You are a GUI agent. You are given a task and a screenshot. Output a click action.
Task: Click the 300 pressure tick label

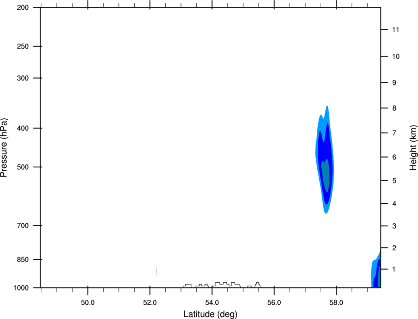23,78
